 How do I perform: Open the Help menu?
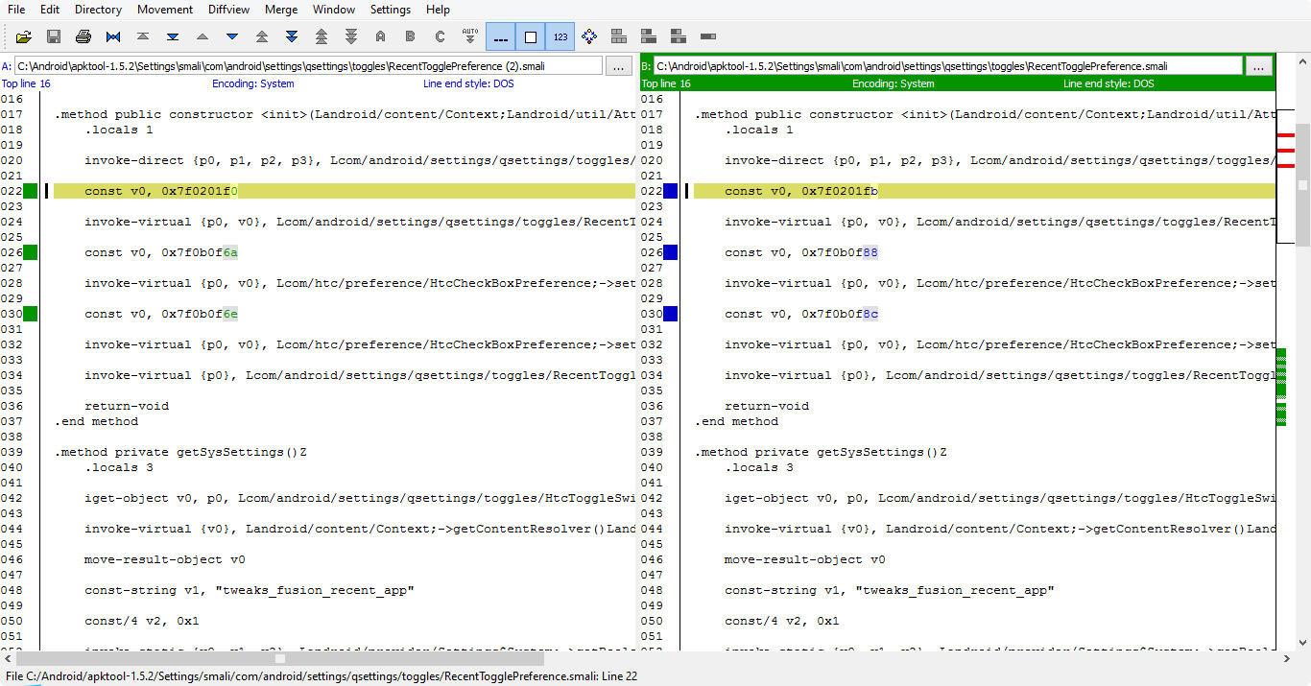pos(438,10)
